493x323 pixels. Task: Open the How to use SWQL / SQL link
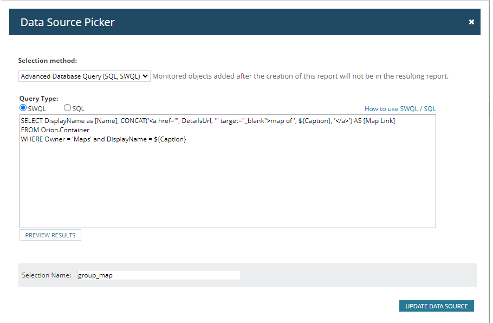click(x=400, y=109)
